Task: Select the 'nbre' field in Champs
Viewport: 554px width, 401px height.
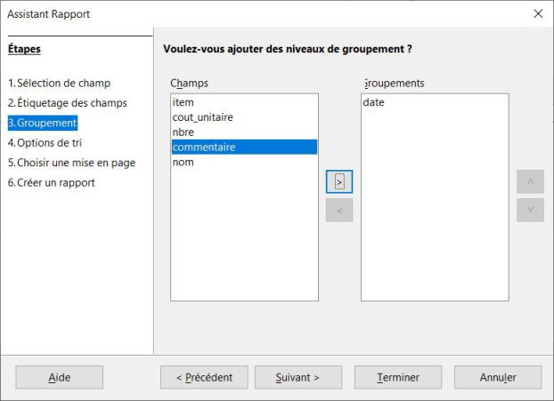Action: click(185, 132)
